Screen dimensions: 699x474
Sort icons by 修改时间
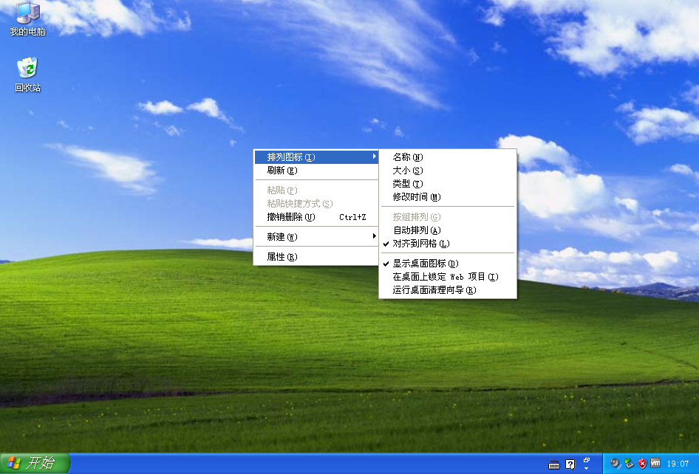click(448, 197)
